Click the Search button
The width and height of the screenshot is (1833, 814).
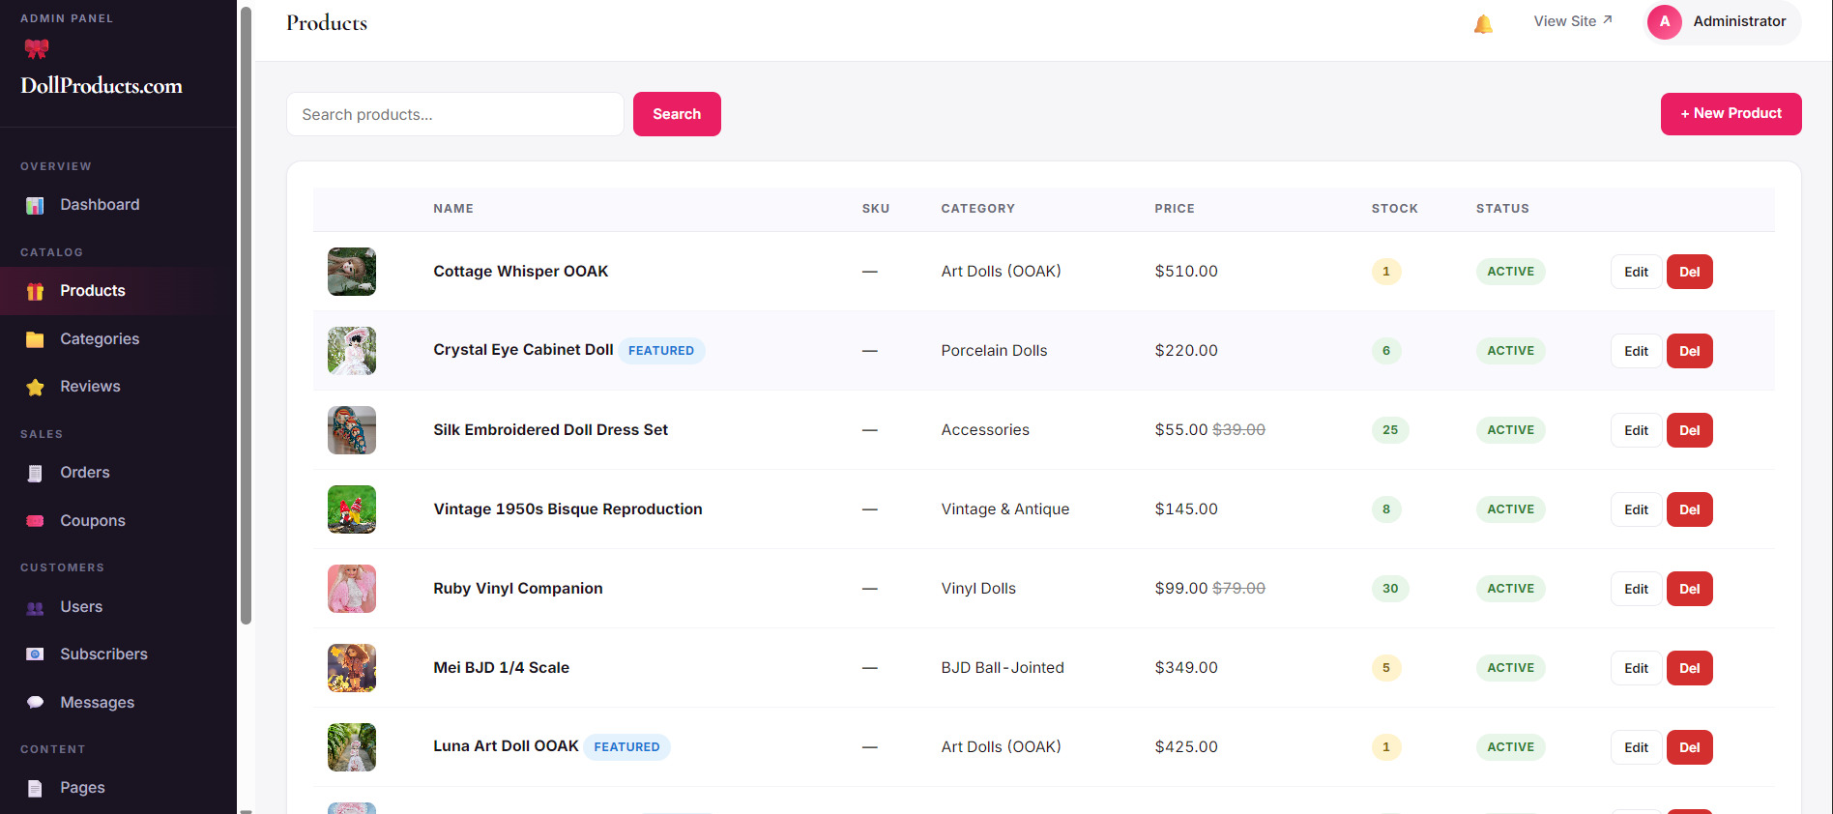677,114
